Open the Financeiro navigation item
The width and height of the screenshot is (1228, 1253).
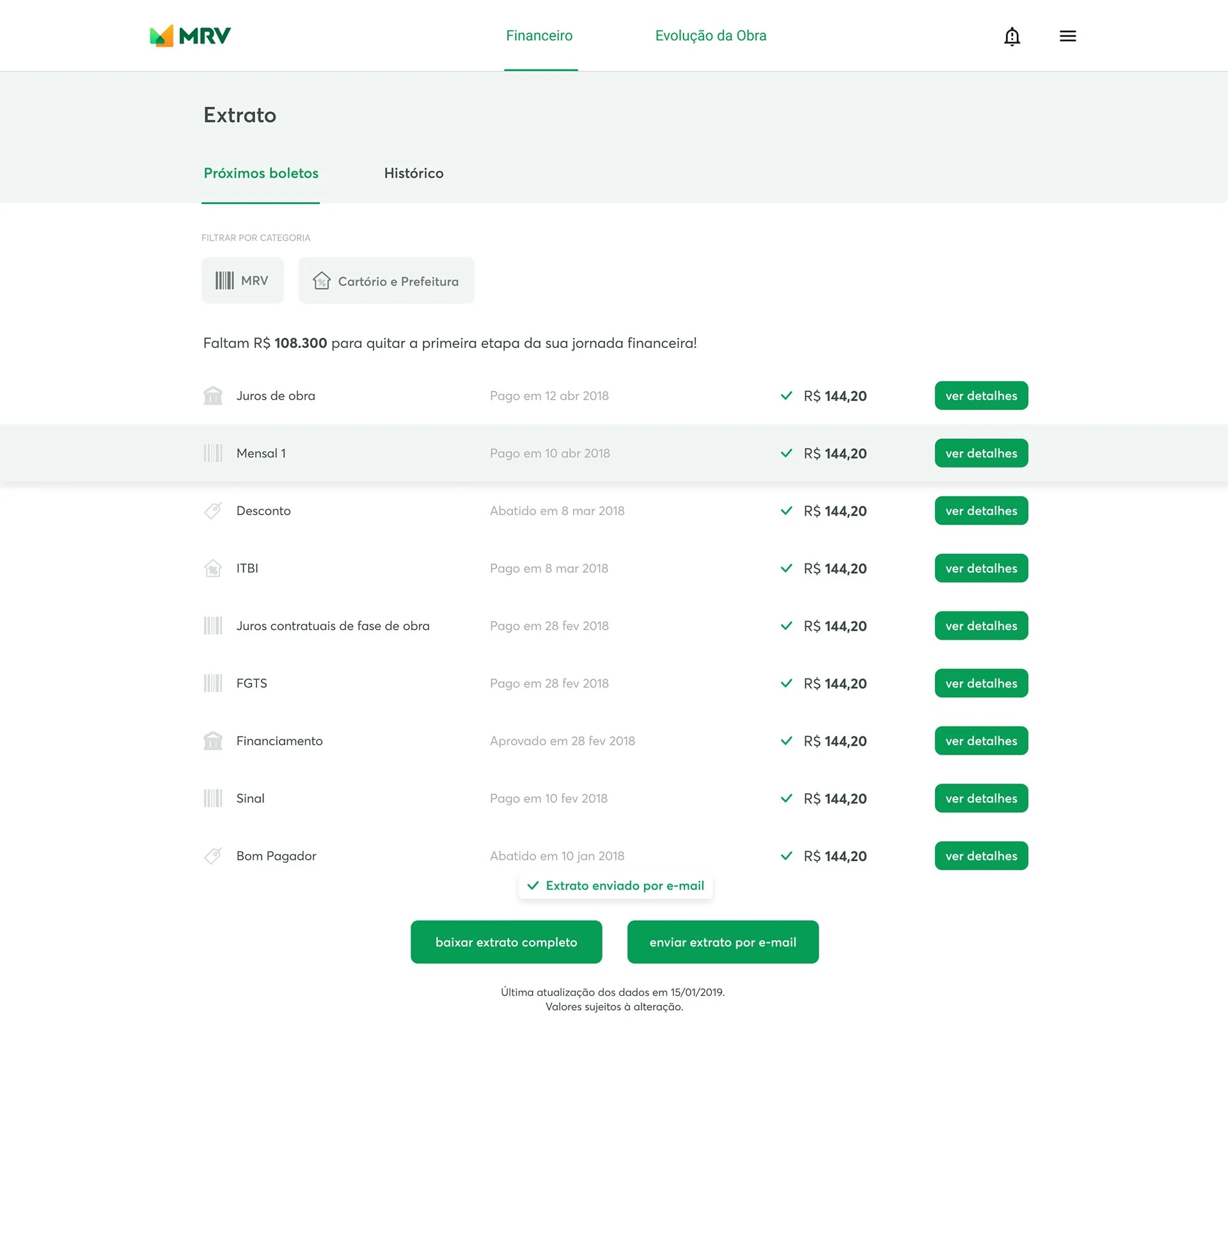539,35
